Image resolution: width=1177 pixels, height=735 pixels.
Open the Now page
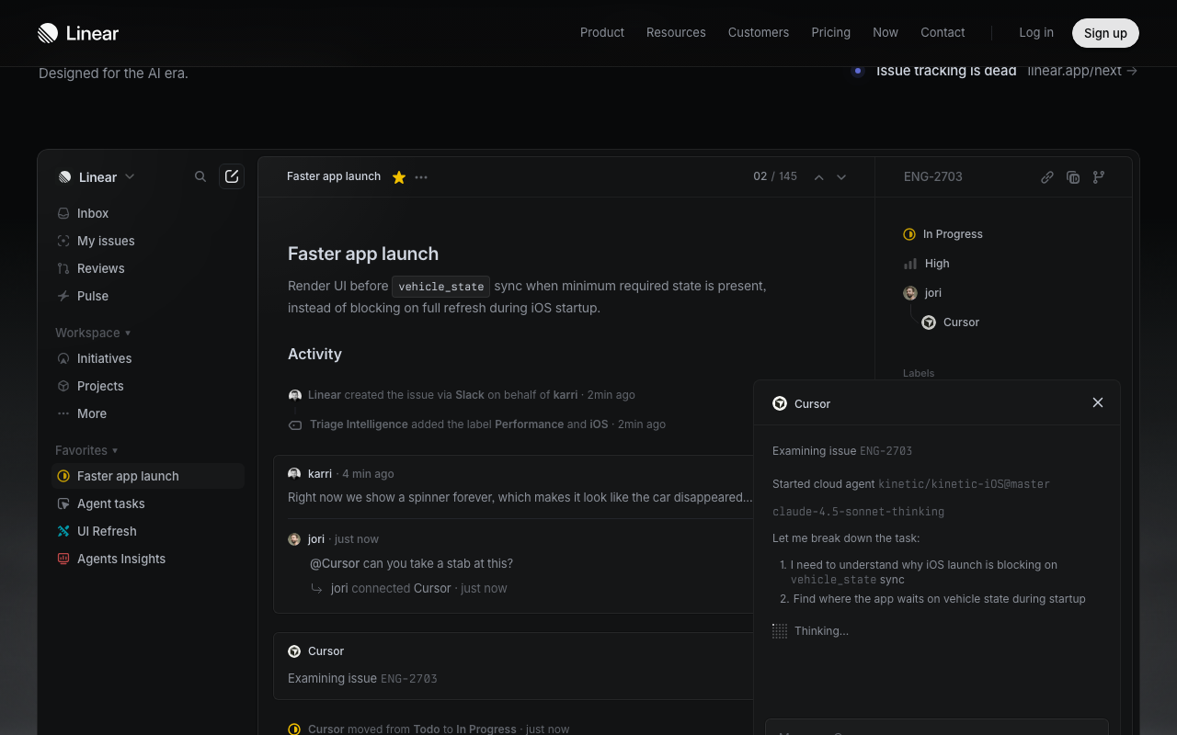click(886, 32)
